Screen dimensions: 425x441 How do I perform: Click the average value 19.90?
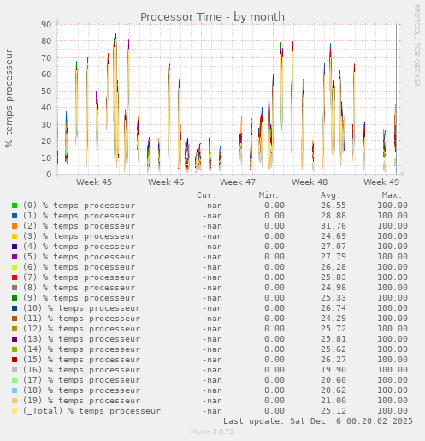334,370
